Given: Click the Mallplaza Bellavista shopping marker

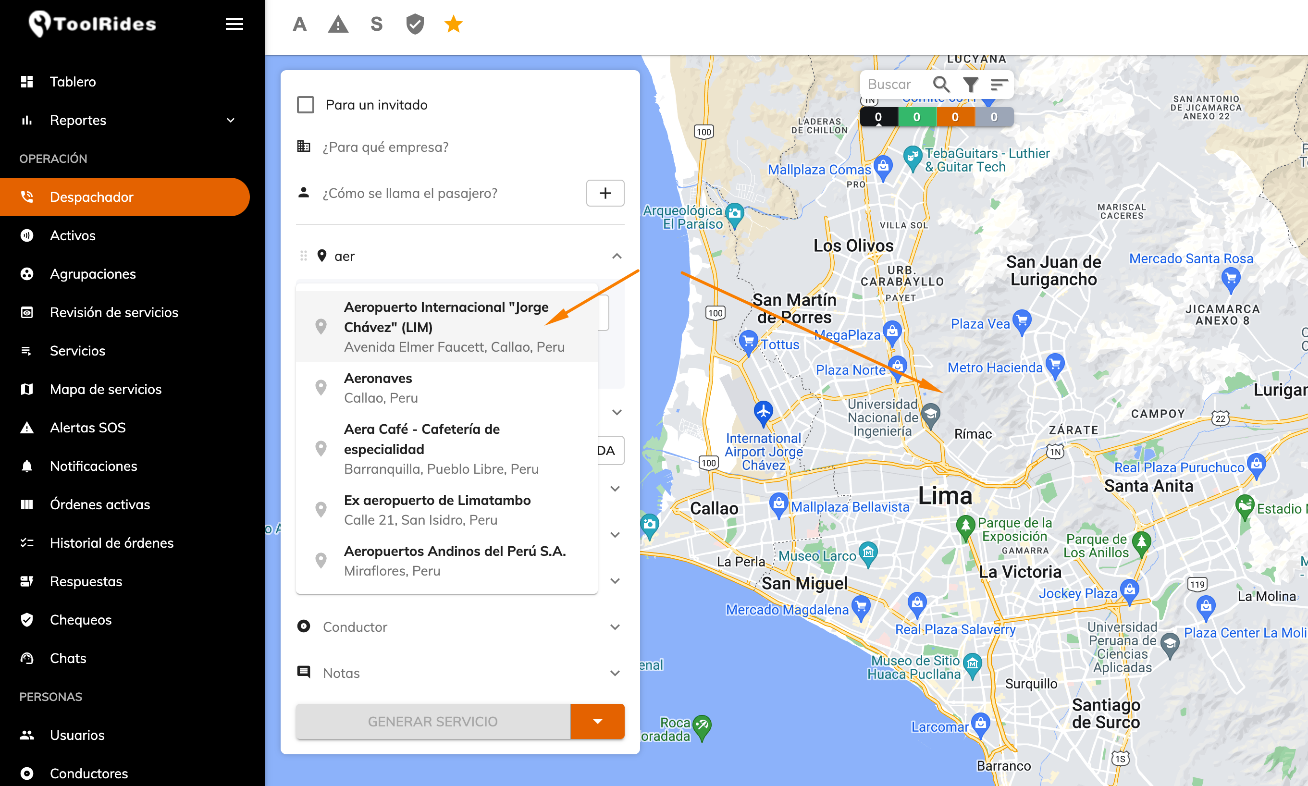Looking at the screenshot, I should pos(778,504).
